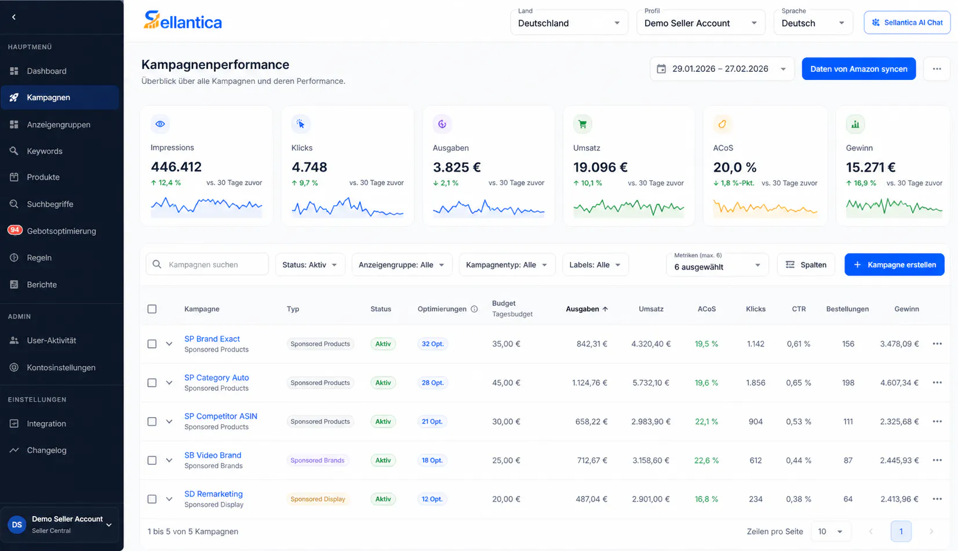Open row actions for SD Remarketing
This screenshot has height=551, width=958.
937,499
